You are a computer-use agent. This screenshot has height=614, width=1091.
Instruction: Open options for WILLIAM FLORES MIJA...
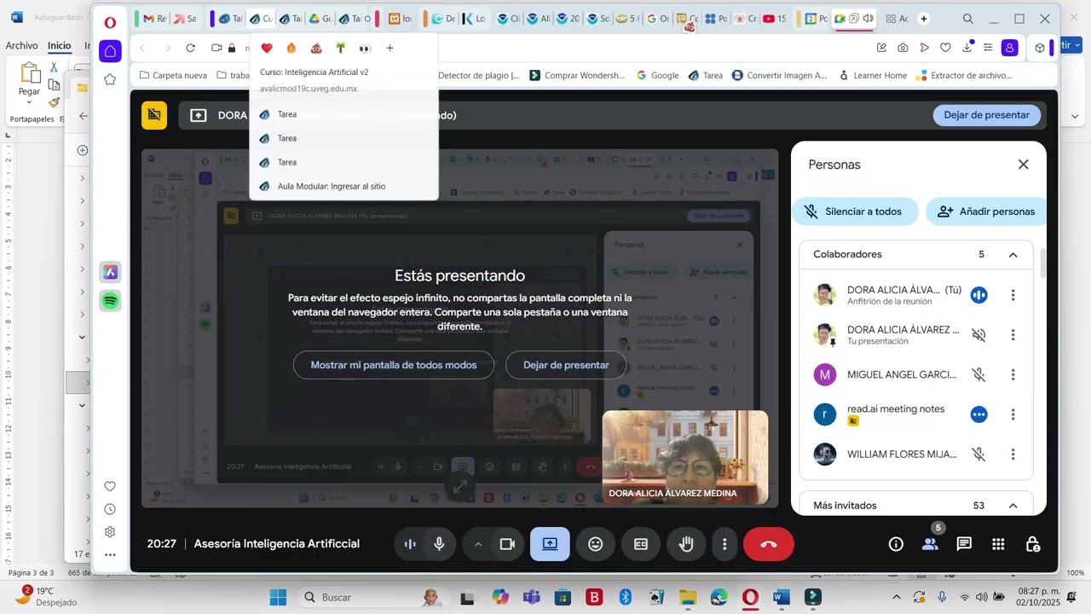pos(1013,455)
